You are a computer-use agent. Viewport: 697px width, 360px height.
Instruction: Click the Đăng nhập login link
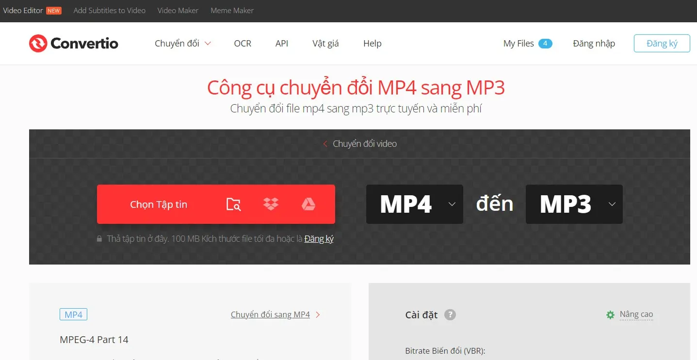[594, 44]
